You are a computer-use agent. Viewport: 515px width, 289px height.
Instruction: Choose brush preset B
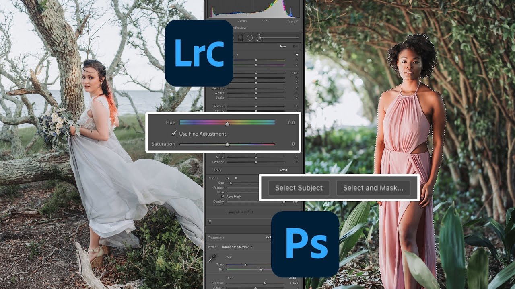(x=236, y=177)
